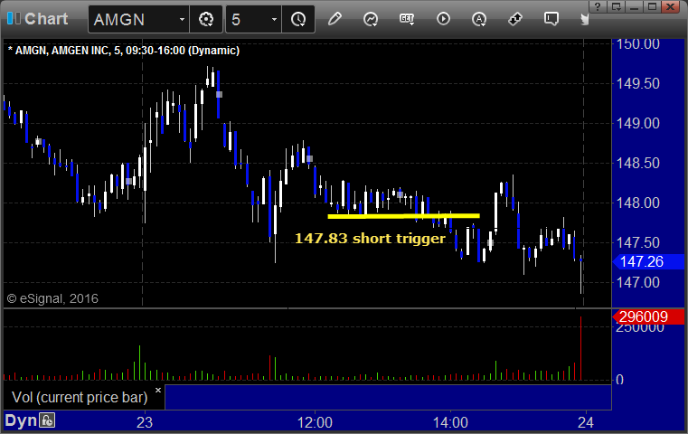Click the 23 date axis label
Viewport: 688px width, 434px height.
[145, 422]
